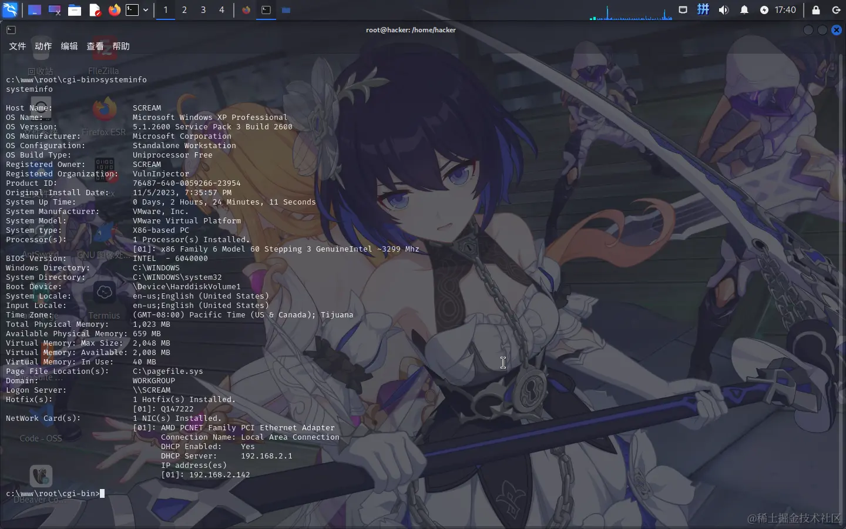This screenshot has width=846, height=529.
Task: Click the '5.1.2600 Service Pack 3 Build 2600' value
Action: click(213, 127)
